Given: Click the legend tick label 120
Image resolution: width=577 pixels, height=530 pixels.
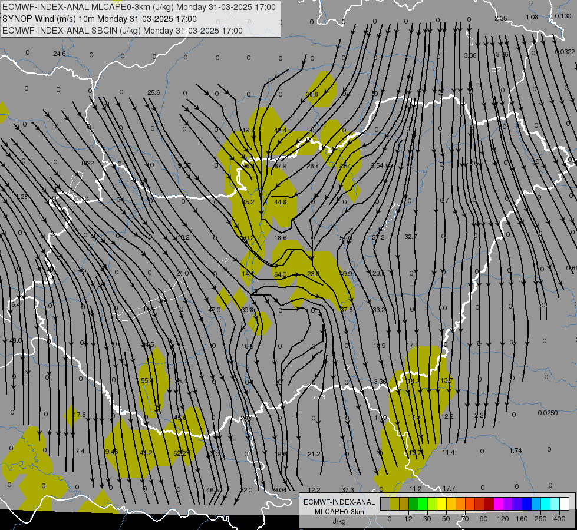Looking at the screenshot, I should pyautogui.click(x=503, y=519).
